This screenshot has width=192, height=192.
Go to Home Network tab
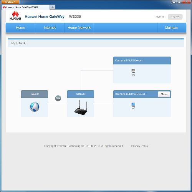(x=79, y=28)
